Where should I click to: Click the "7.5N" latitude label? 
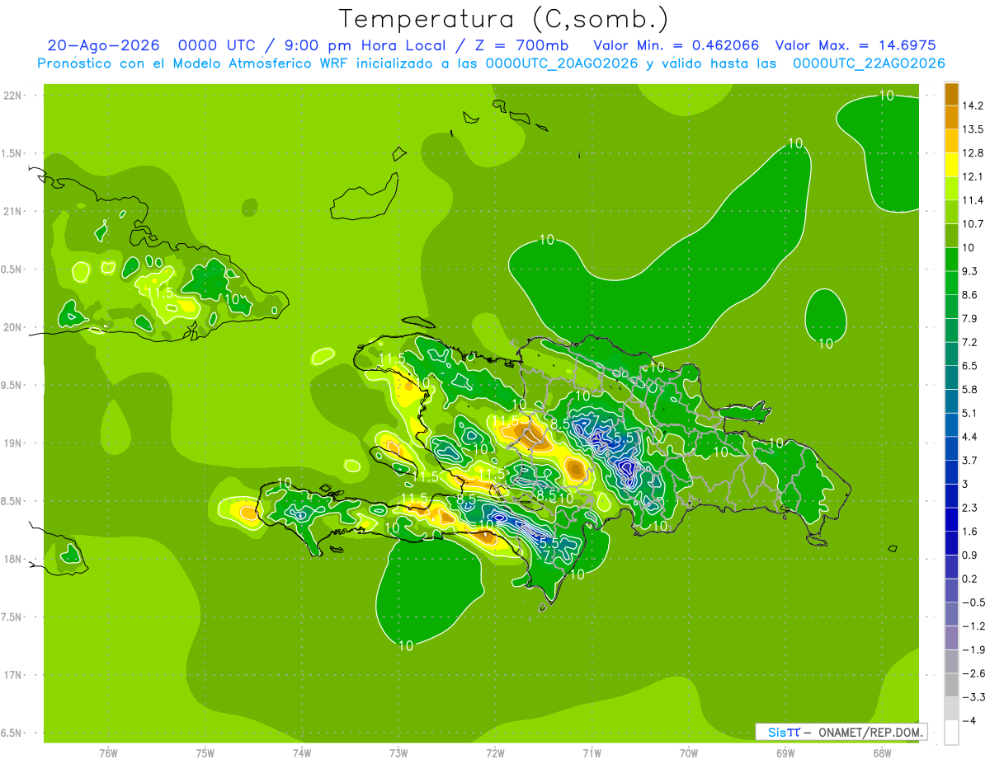click(x=12, y=617)
